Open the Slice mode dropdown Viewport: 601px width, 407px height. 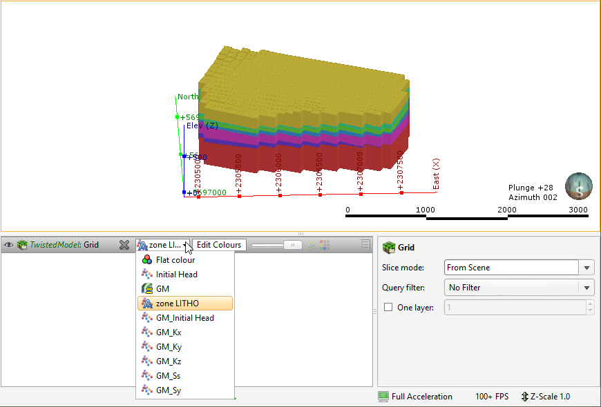tap(586, 268)
